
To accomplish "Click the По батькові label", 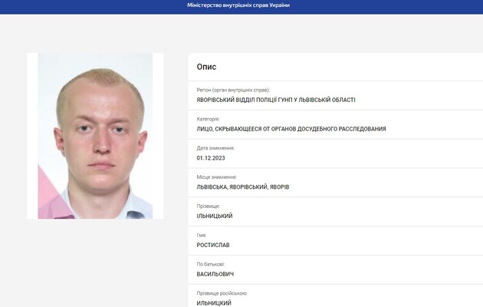I will 211,264.
